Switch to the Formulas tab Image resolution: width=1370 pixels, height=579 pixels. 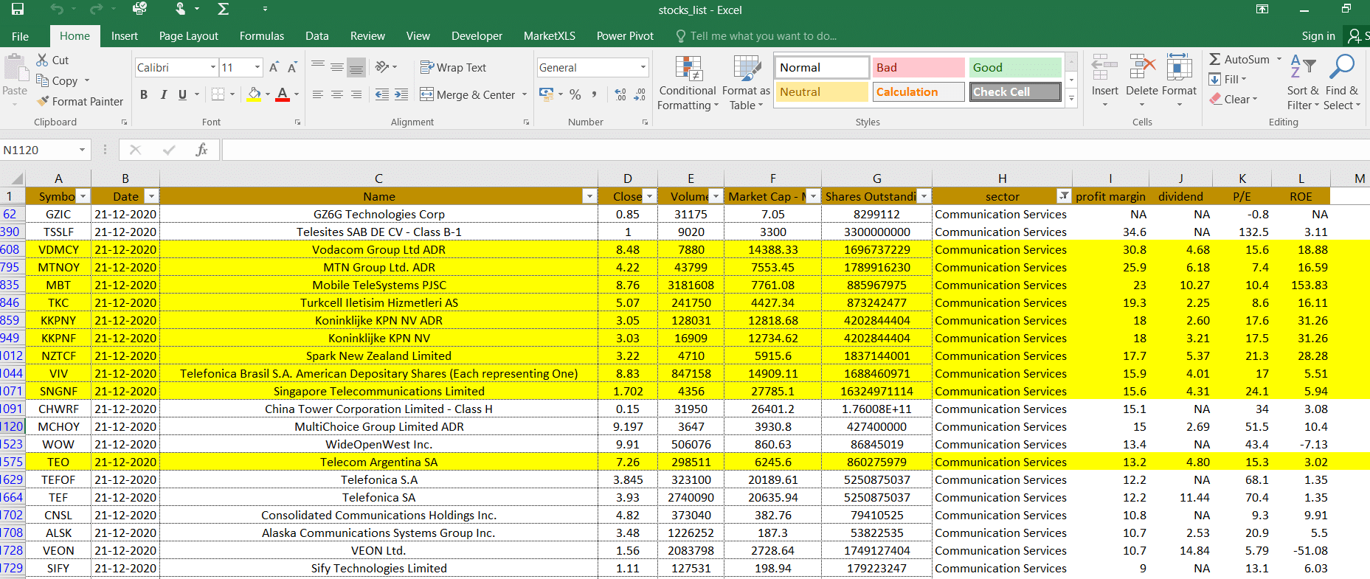(262, 36)
